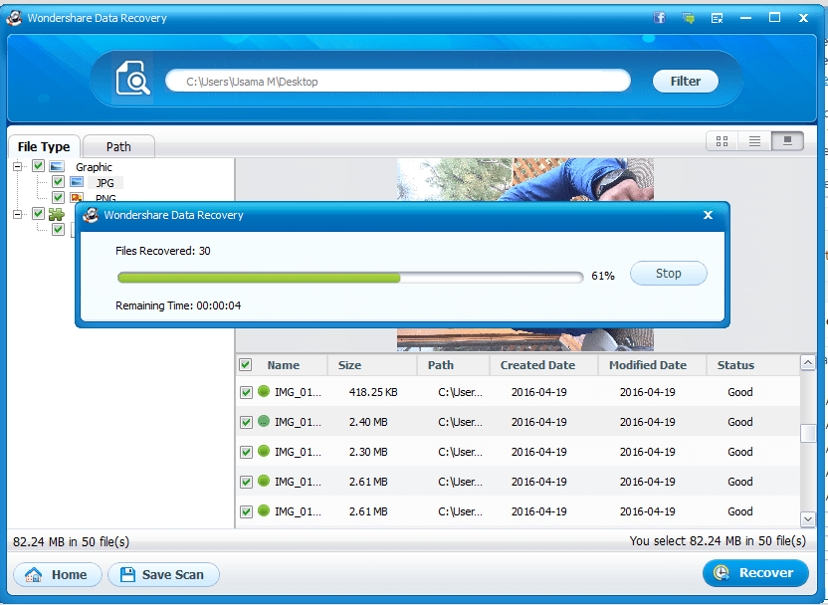The image size is (828, 605).
Task: Open the register icon in title bar
Action: pos(717,18)
